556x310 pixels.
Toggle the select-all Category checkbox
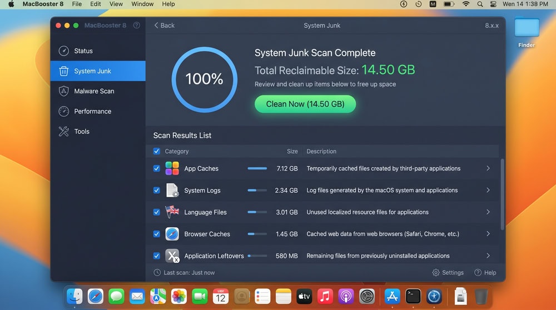[x=156, y=151]
